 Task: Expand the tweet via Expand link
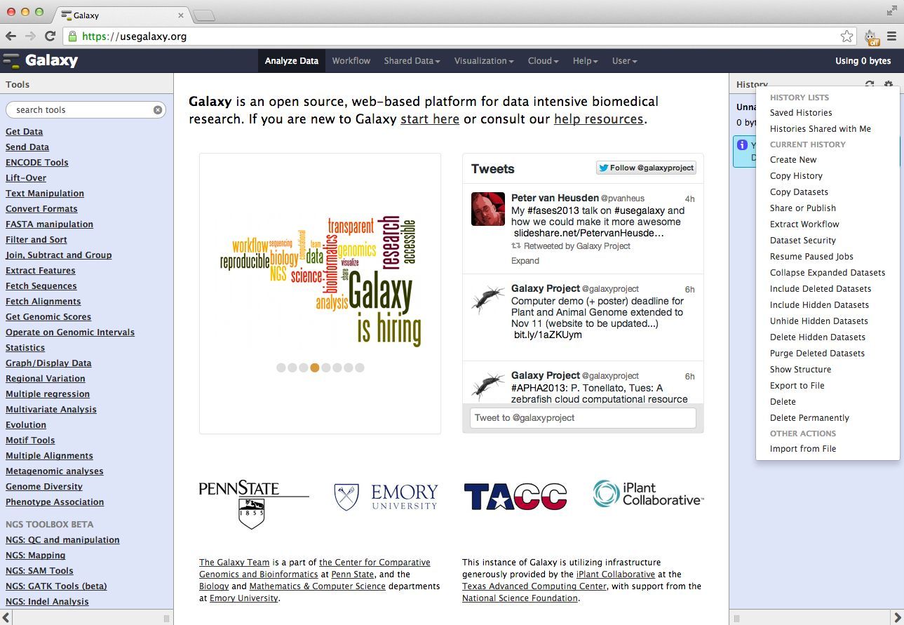(525, 260)
